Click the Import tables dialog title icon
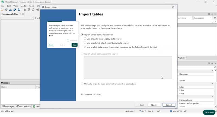Viewport: 217px width, 117px height. click(x=43, y=7)
